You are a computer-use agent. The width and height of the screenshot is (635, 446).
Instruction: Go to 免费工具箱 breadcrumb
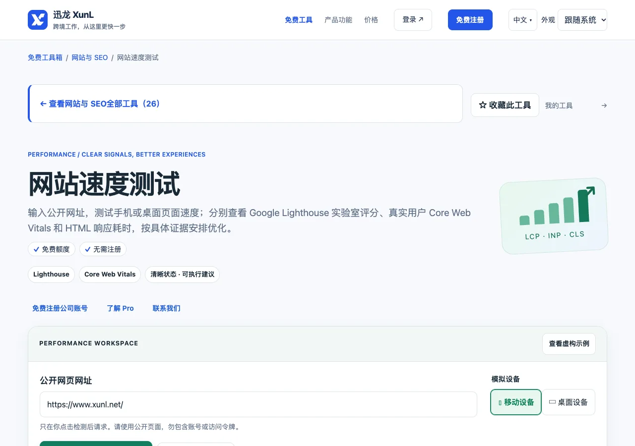[45, 57]
